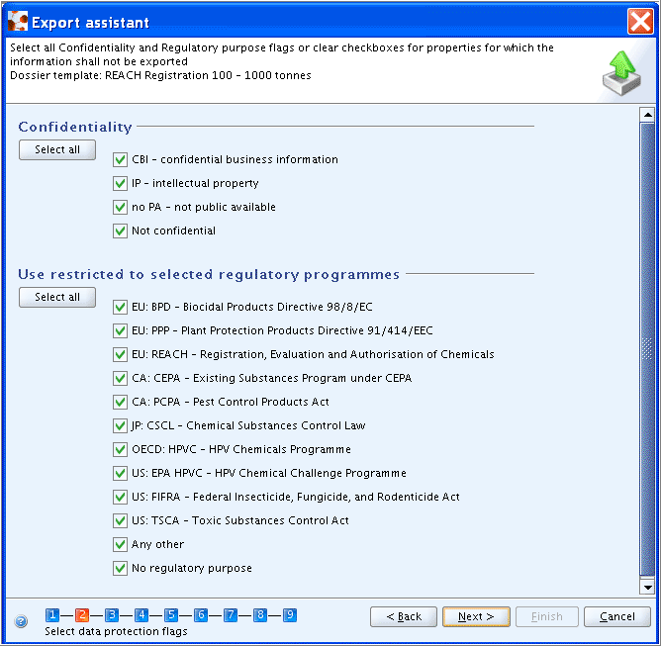
Task: Jump to wizard step 3 icon
Action: pyautogui.click(x=112, y=615)
